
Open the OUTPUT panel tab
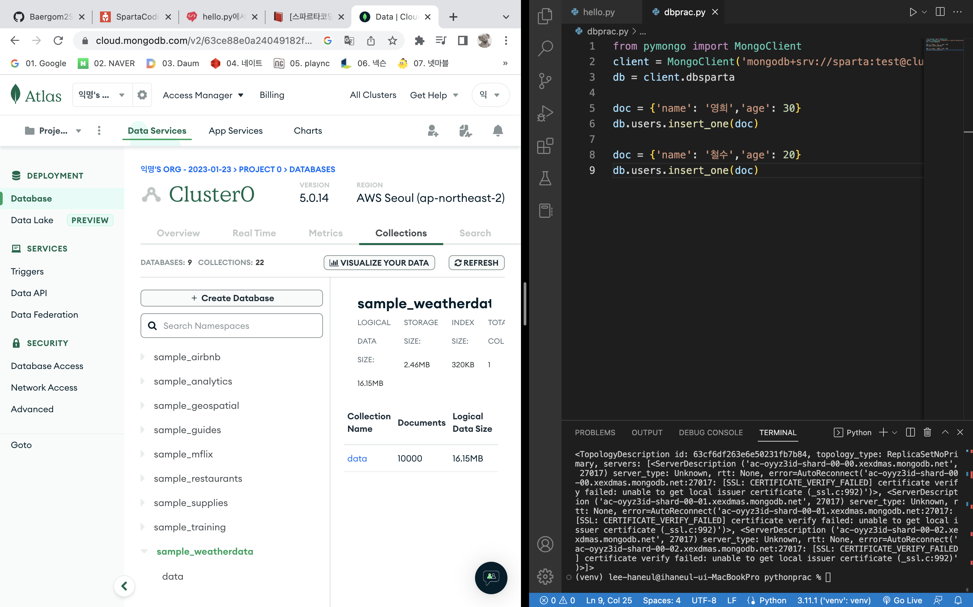click(x=647, y=432)
